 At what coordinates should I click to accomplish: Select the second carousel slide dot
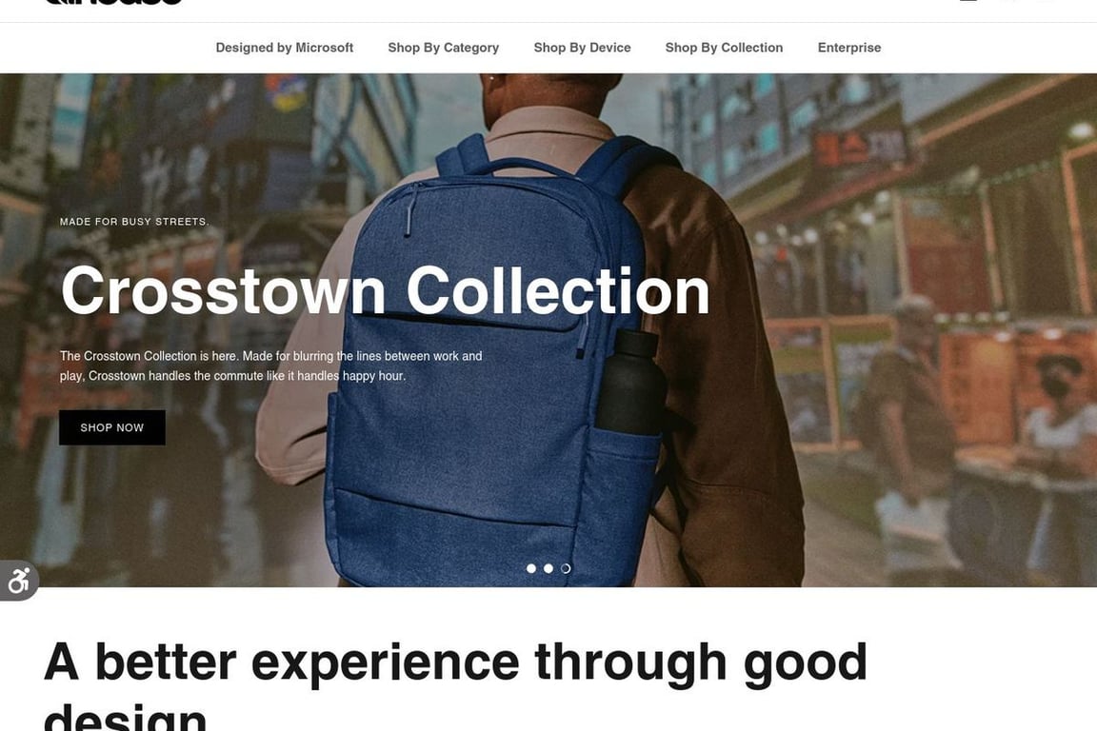(x=548, y=568)
